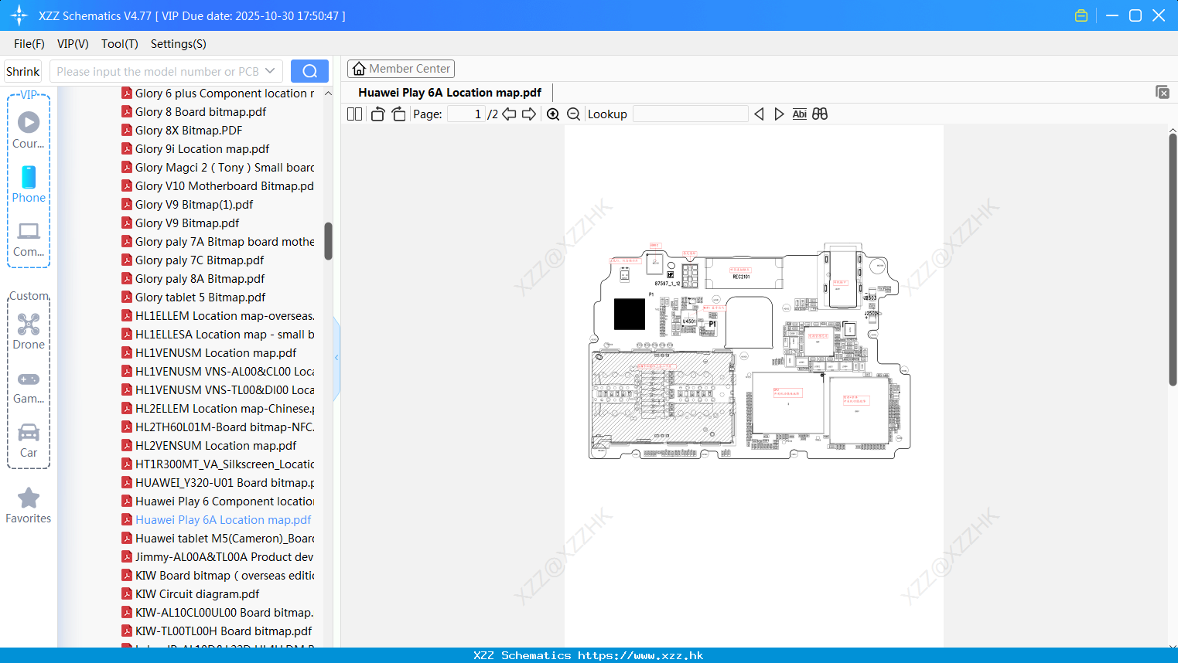
Task: Click the file list scrollbar thumb
Action: tap(328, 241)
